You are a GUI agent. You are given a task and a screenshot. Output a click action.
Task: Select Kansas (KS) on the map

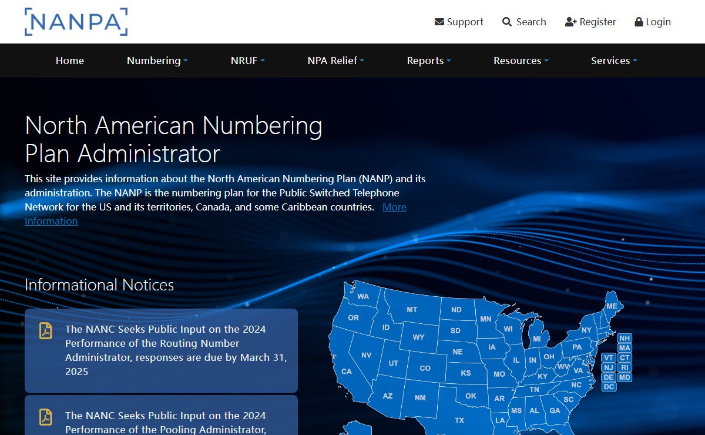466,373
